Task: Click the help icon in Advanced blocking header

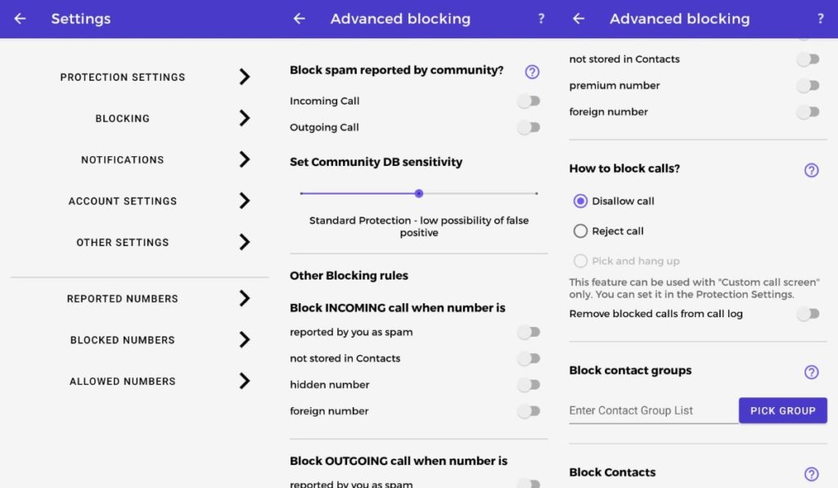Action: click(821, 18)
